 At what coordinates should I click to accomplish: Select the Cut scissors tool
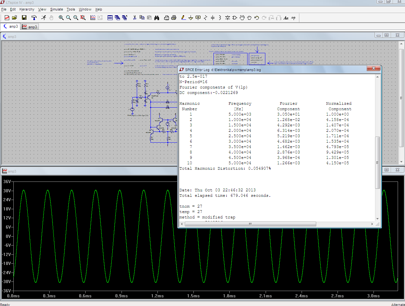click(x=135, y=18)
